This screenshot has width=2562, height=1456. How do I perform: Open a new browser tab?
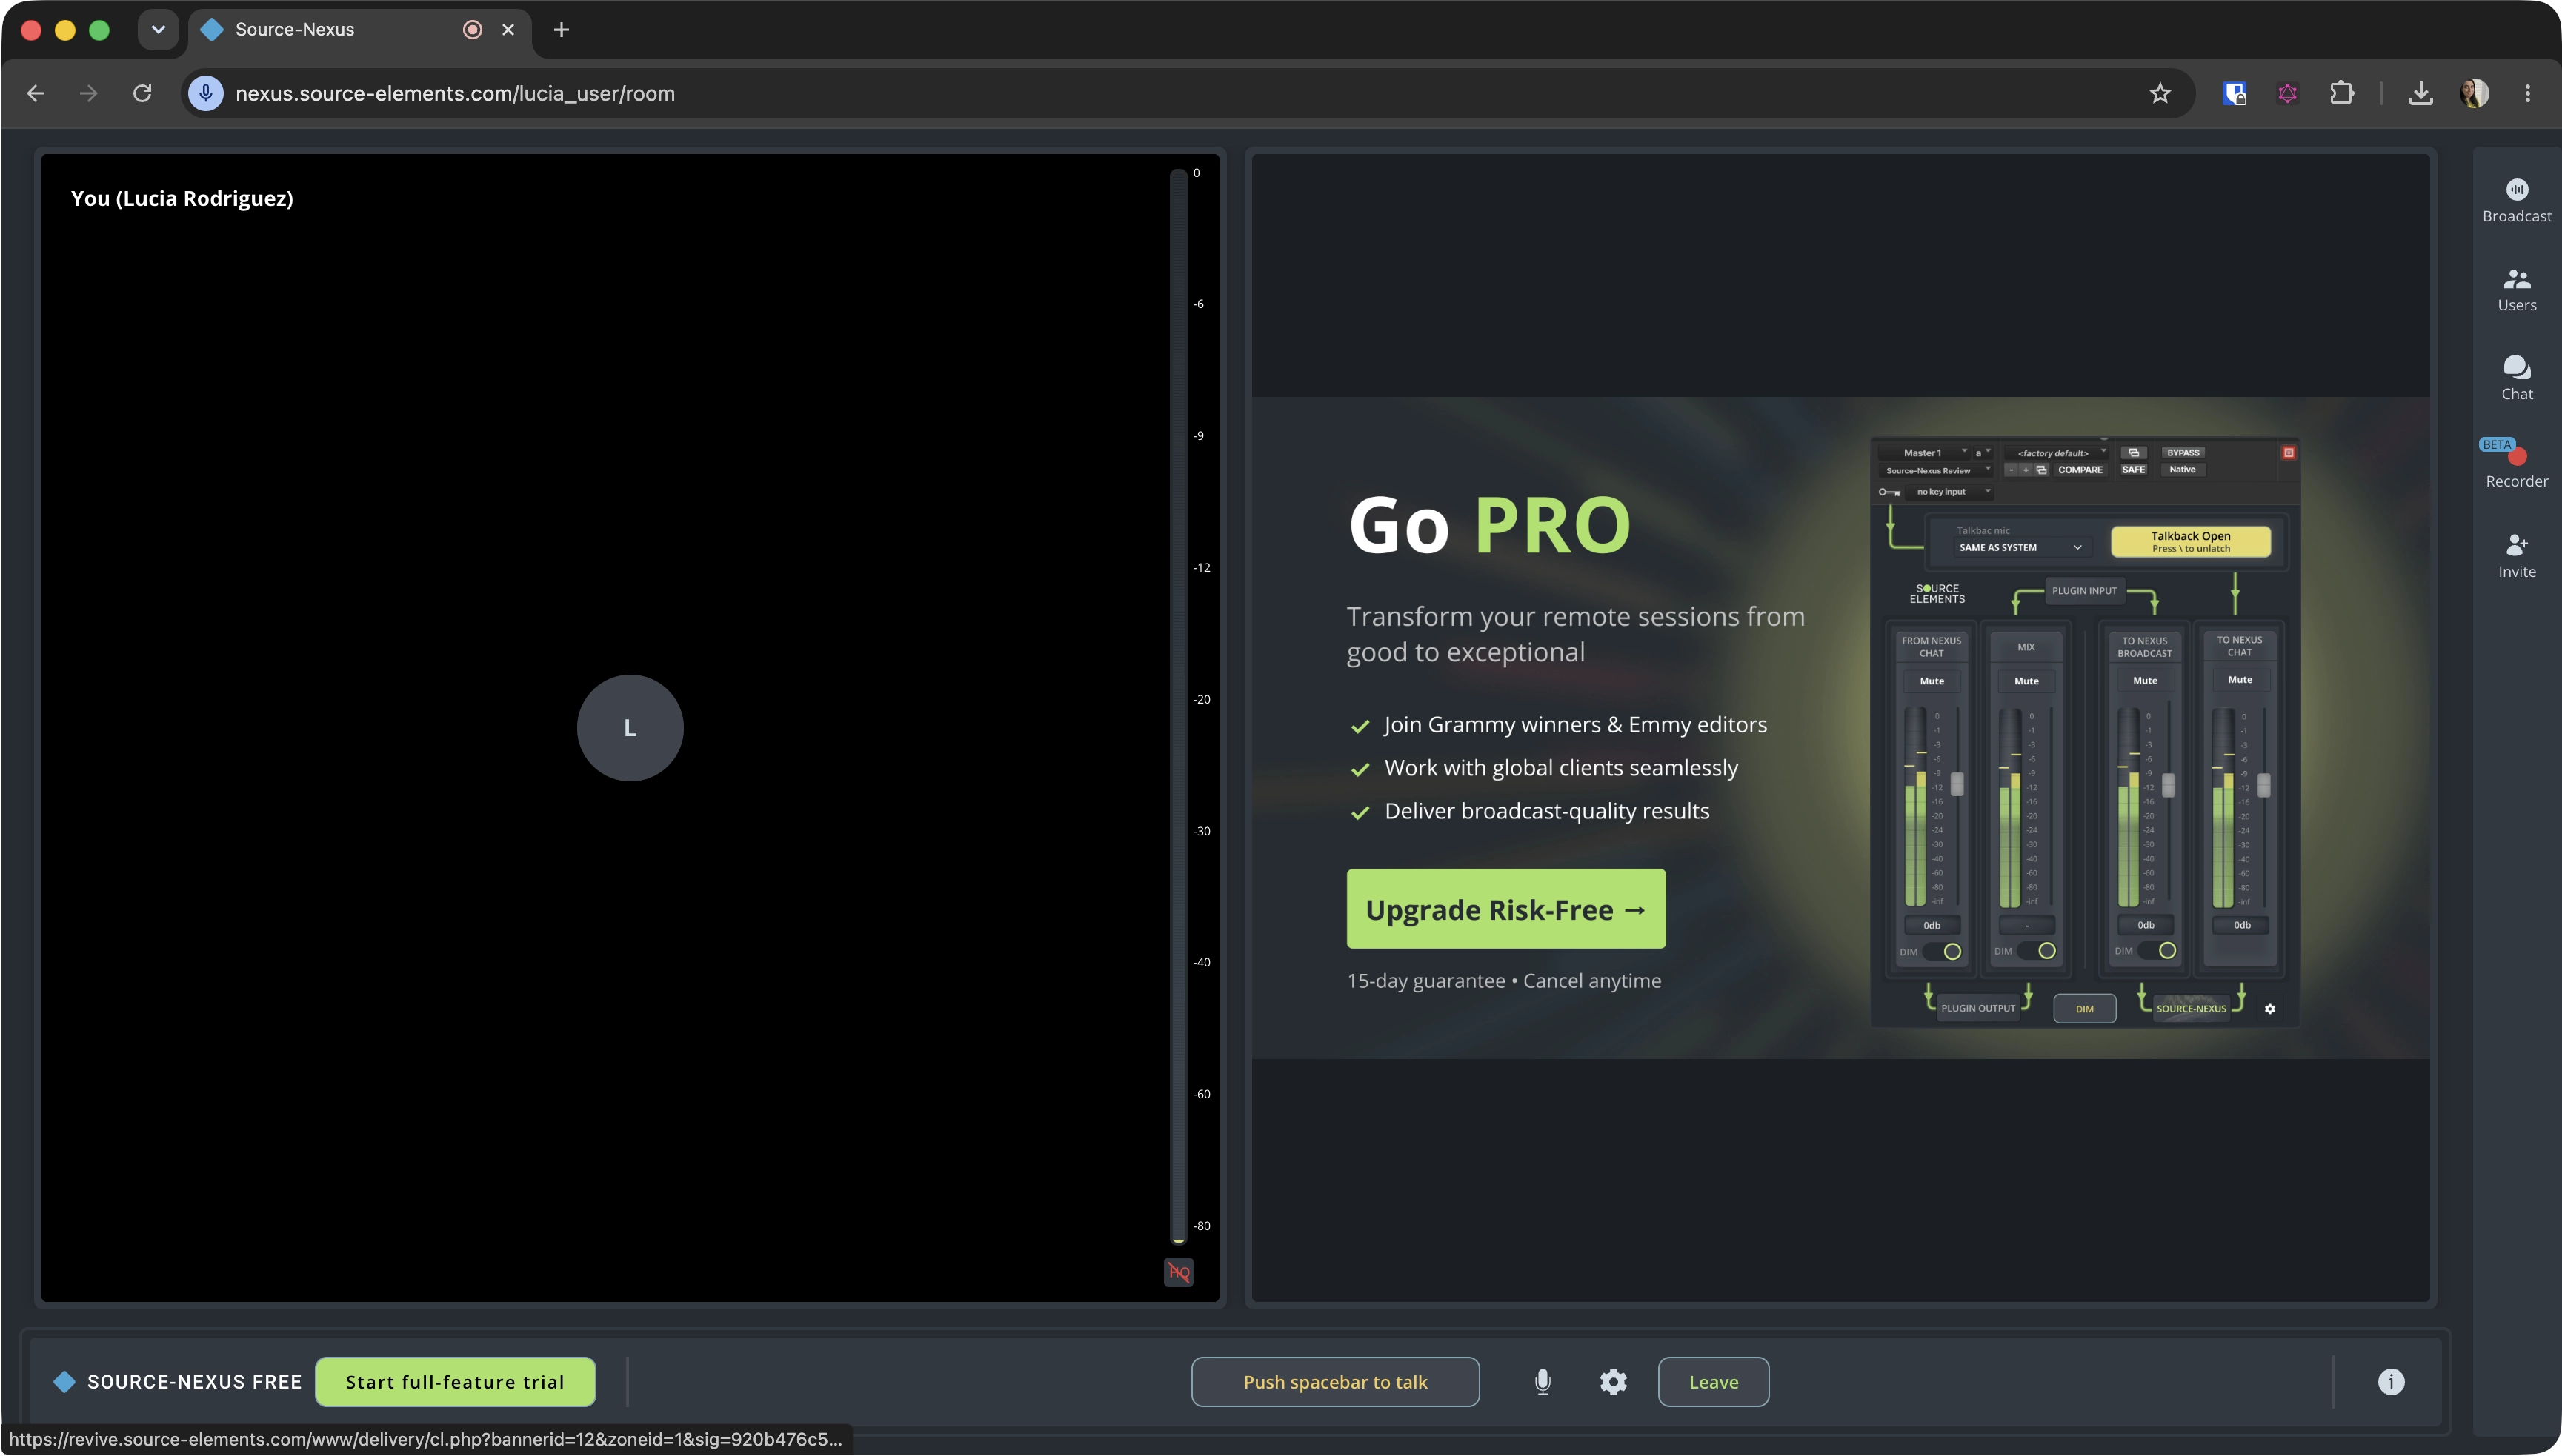coord(561,29)
